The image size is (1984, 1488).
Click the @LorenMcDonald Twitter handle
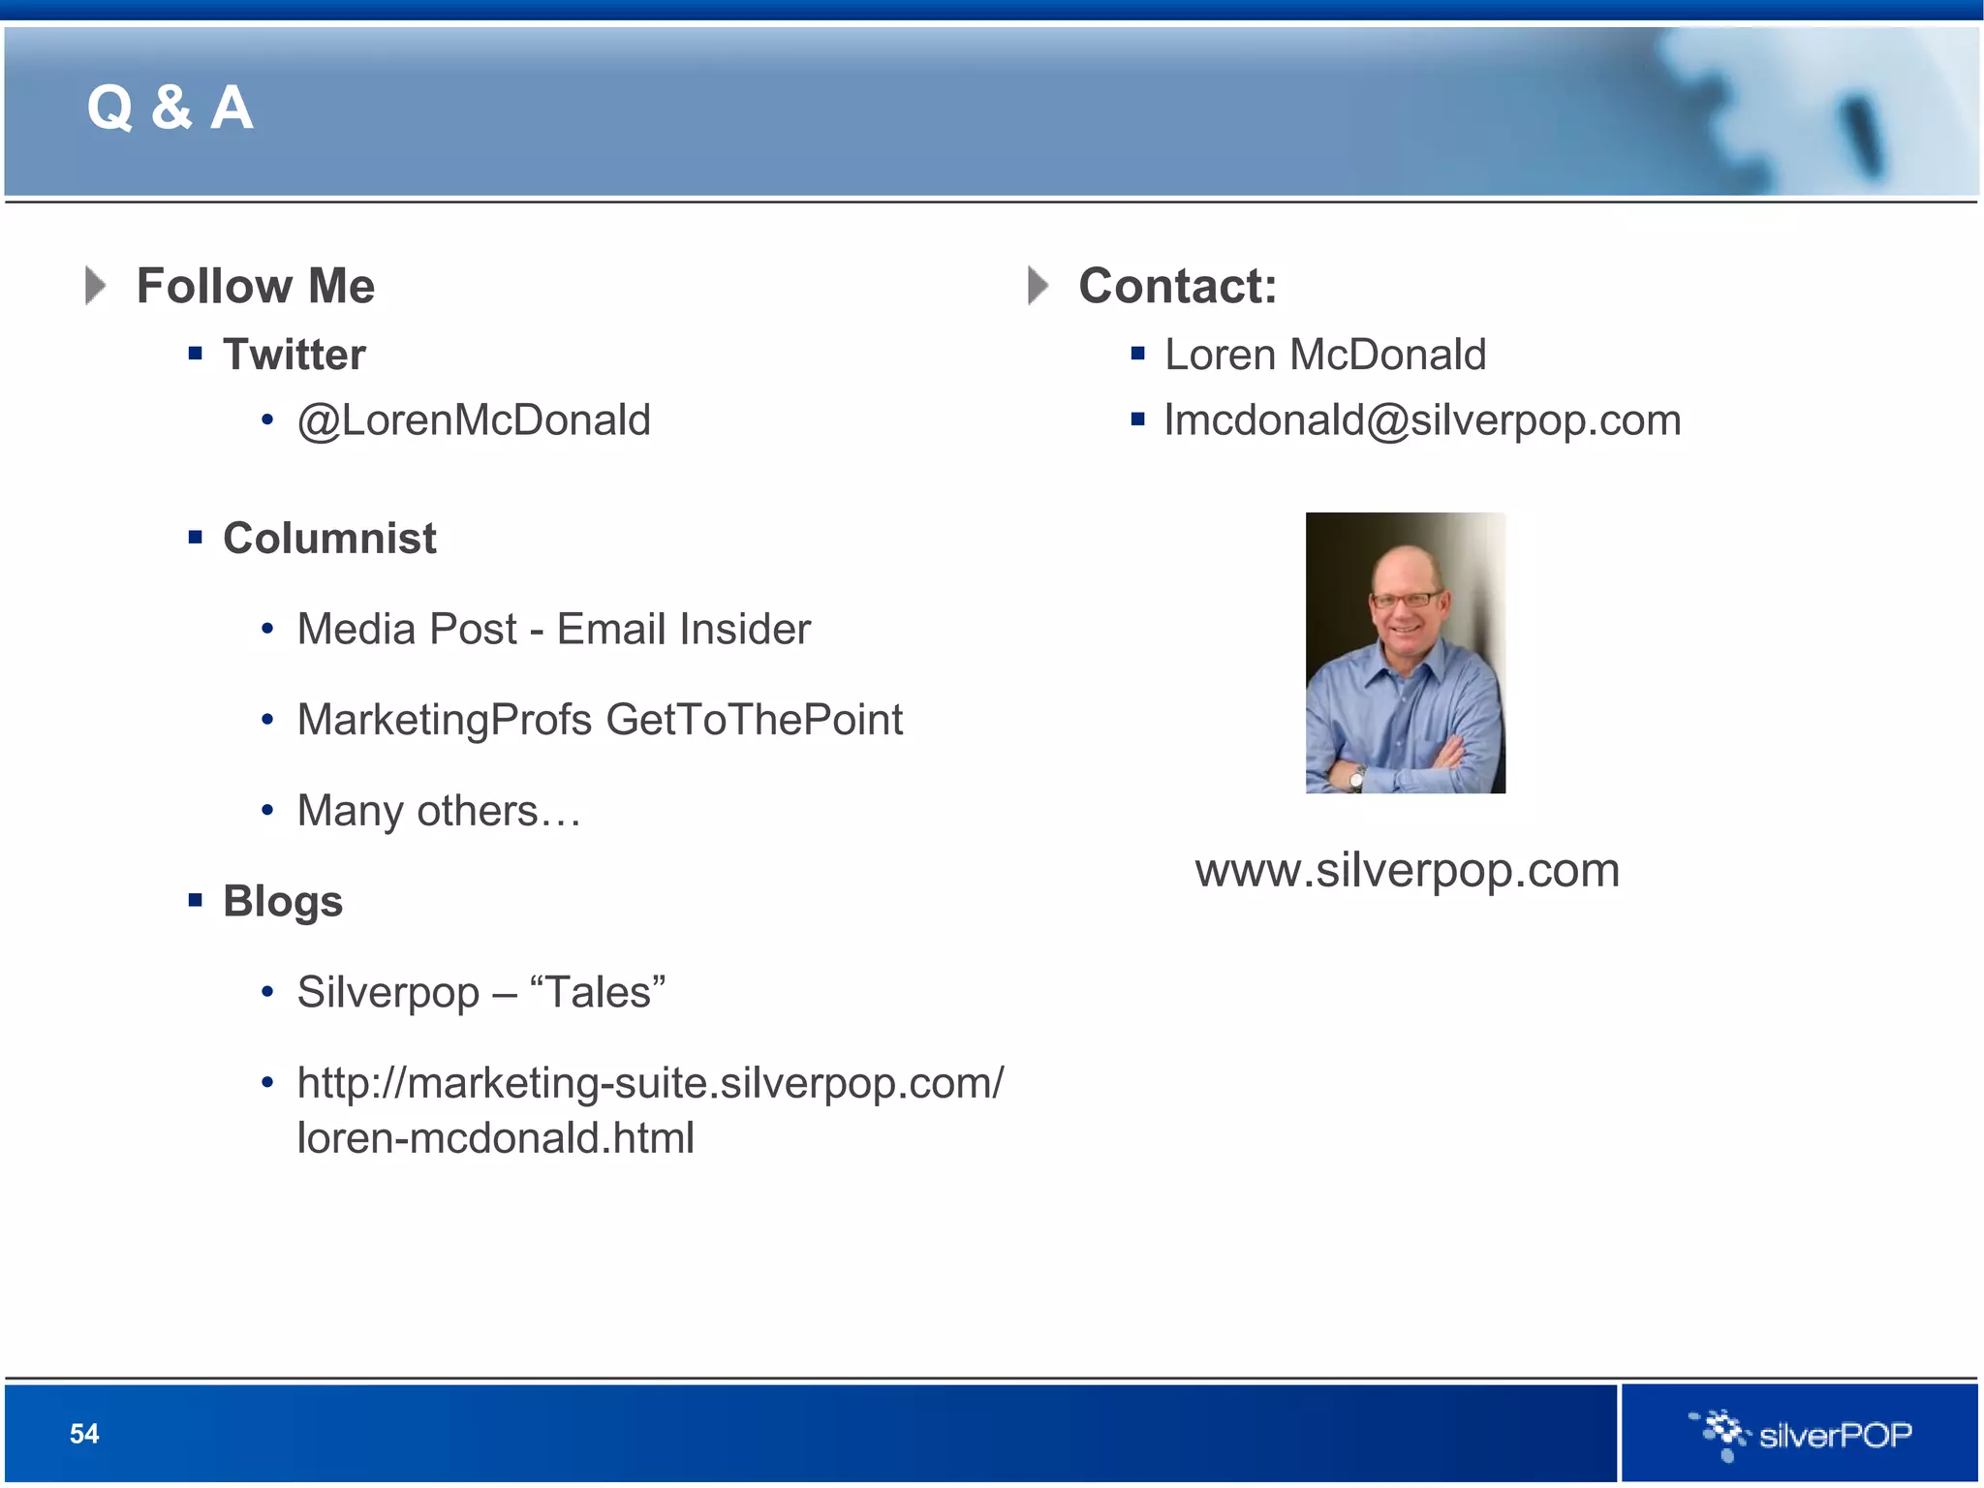pyautogui.click(x=474, y=420)
